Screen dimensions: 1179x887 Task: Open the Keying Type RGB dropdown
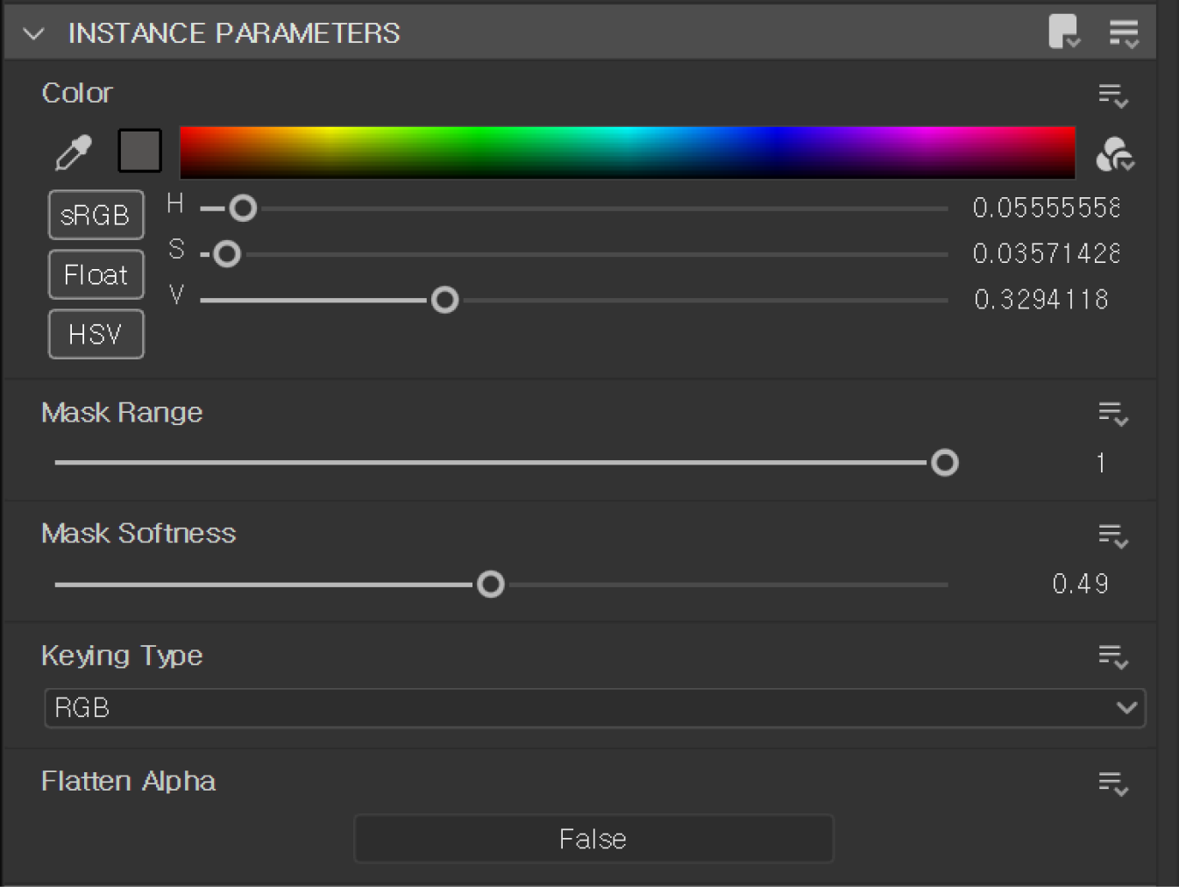pos(594,707)
